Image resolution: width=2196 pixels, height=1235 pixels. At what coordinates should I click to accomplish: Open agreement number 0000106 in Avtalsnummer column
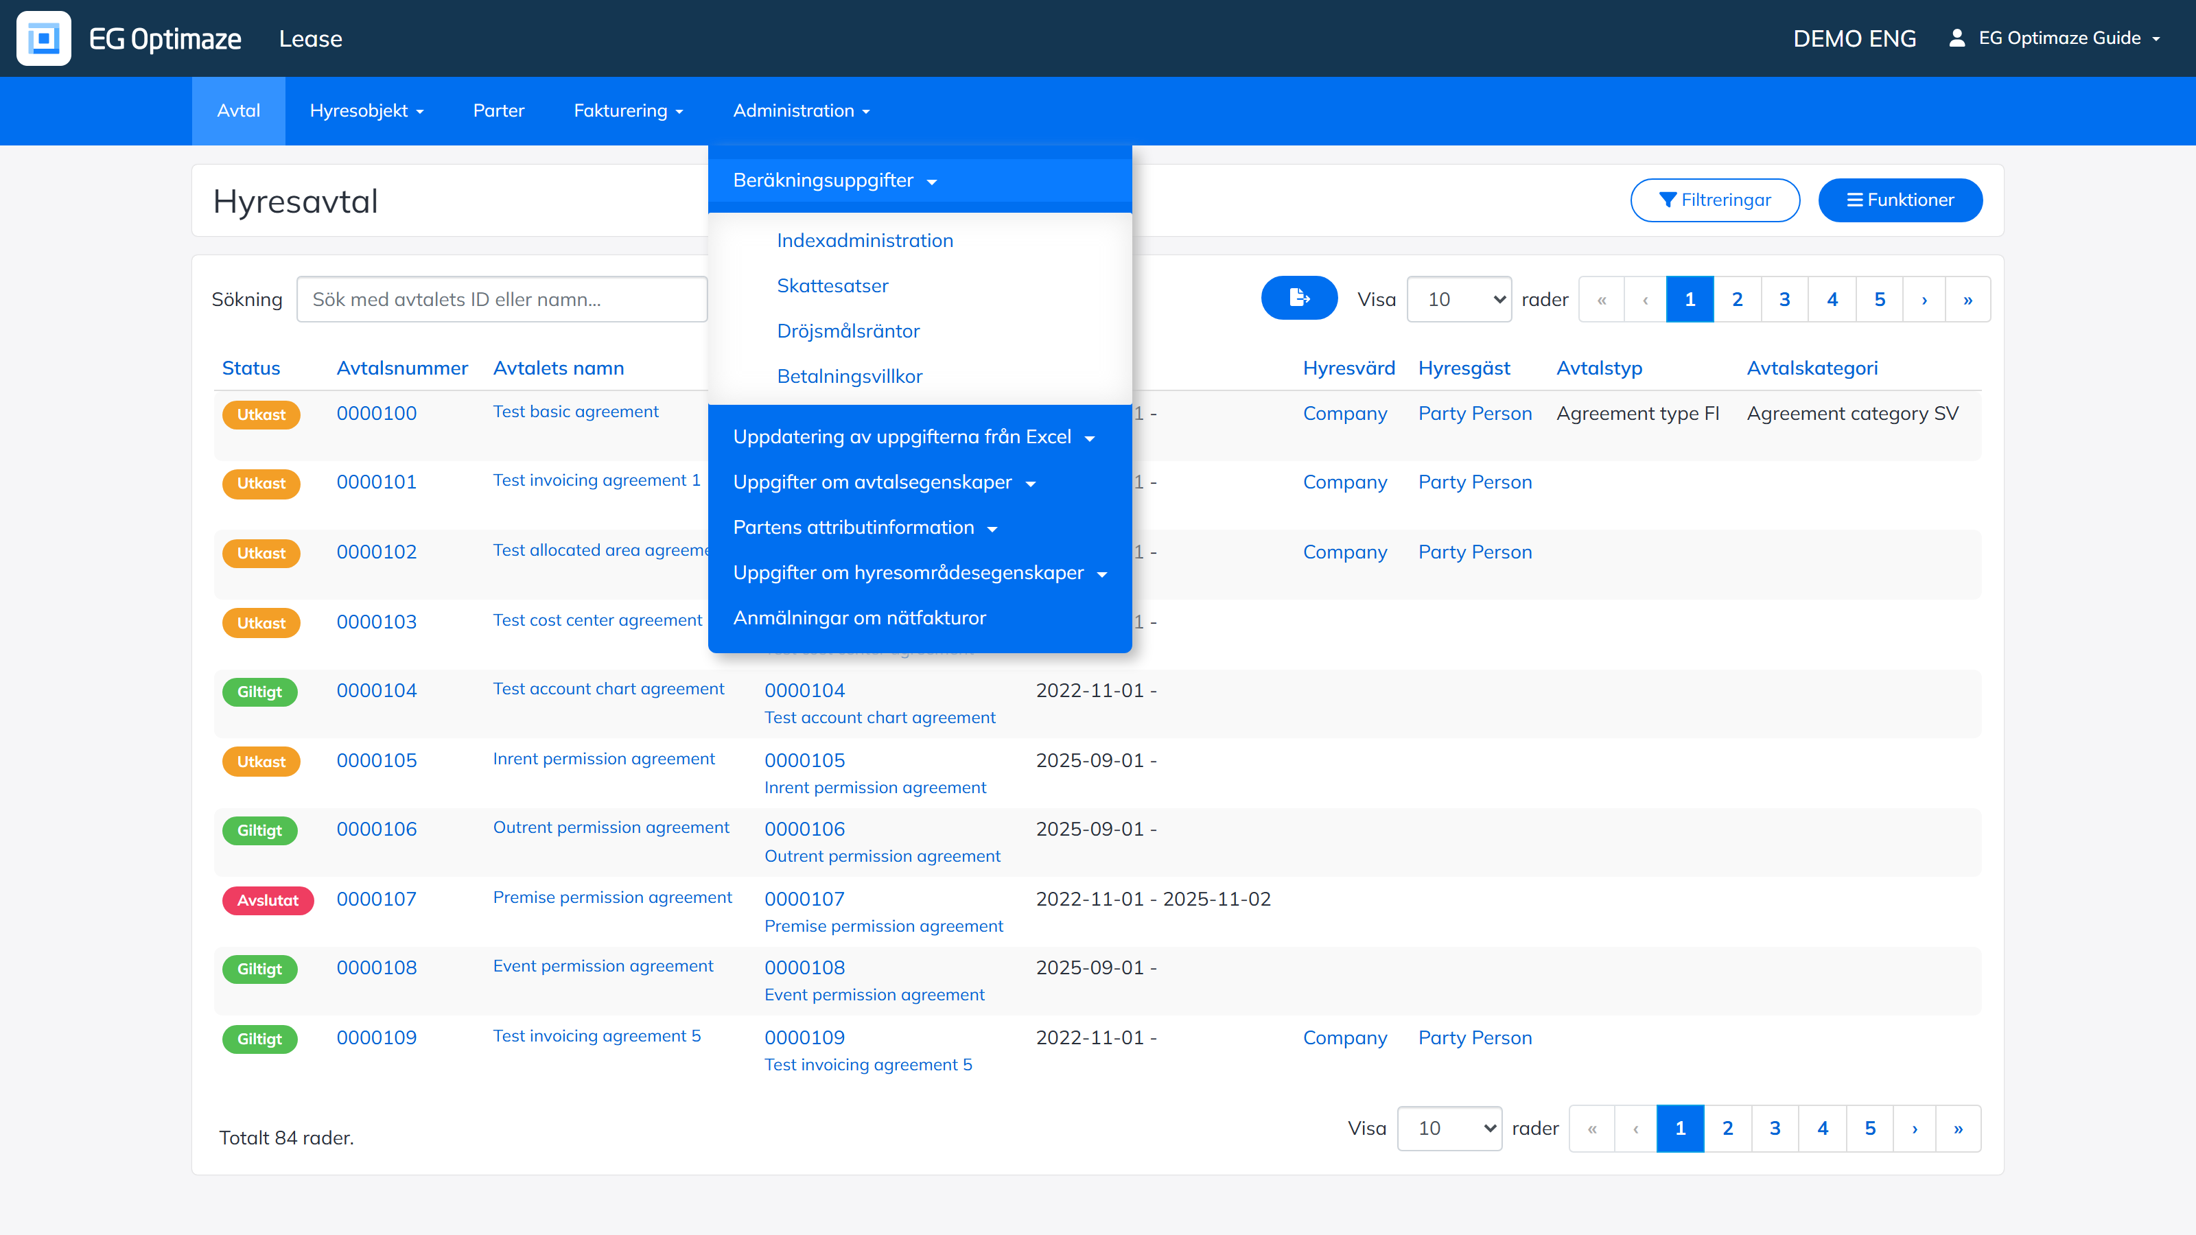point(377,830)
